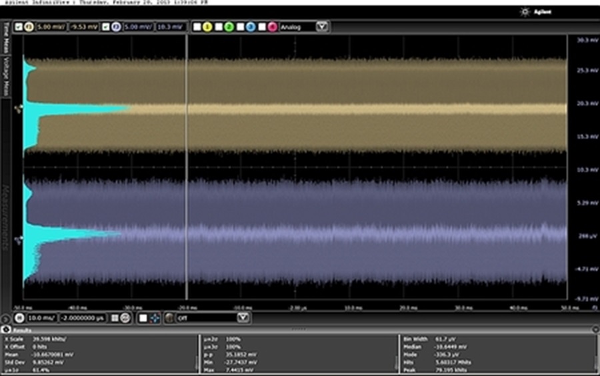This screenshot has height=376, width=600.
Task: Select the p-p value 35.1852 mV
Action: [241, 355]
